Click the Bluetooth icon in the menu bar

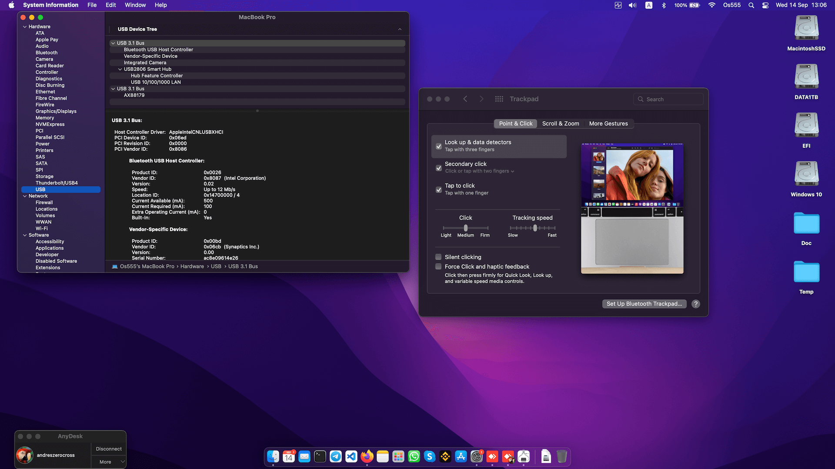pos(664,5)
